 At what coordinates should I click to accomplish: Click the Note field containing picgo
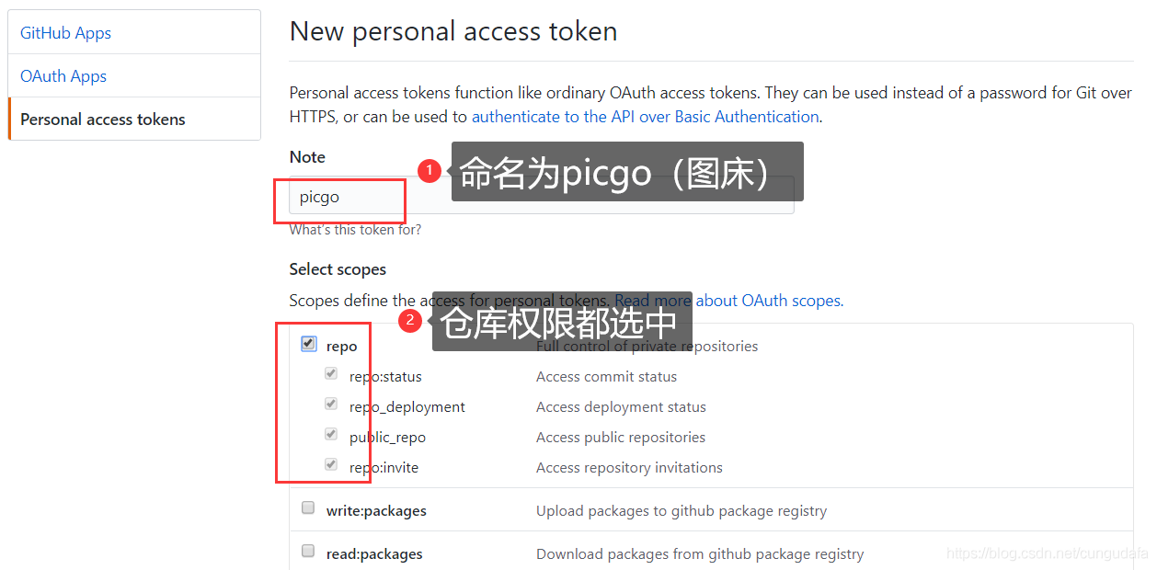tap(542, 196)
